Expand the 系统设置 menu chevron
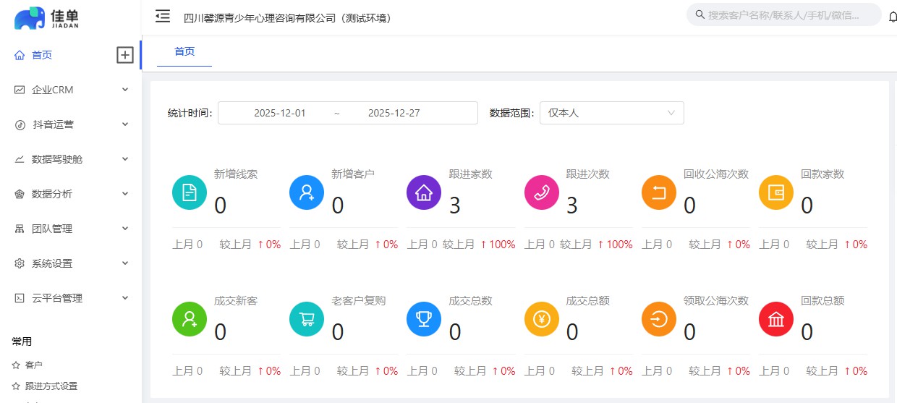 (125, 263)
